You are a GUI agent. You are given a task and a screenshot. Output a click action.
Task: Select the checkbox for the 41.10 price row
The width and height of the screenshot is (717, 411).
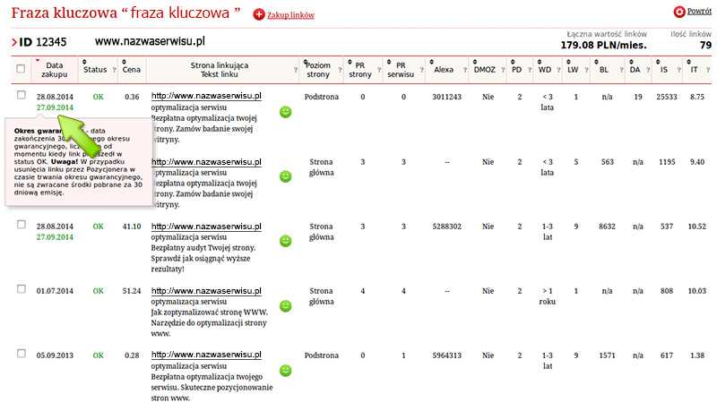pyautogui.click(x=21, y=224)
